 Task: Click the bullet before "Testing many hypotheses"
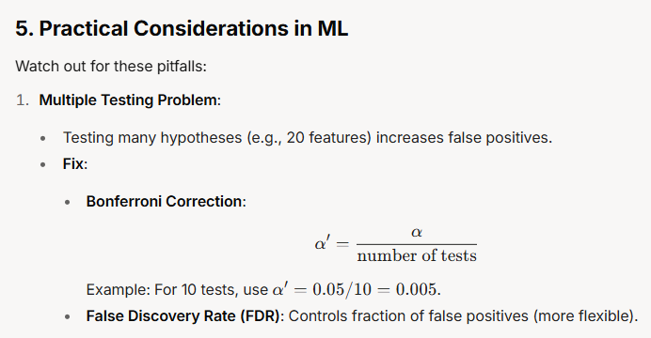pyautogui.click(x=43, y=138)
